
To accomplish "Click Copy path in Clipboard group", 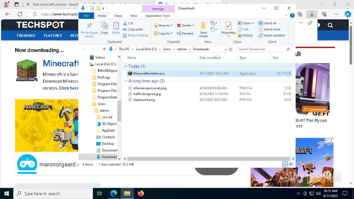I will [133, 29].
